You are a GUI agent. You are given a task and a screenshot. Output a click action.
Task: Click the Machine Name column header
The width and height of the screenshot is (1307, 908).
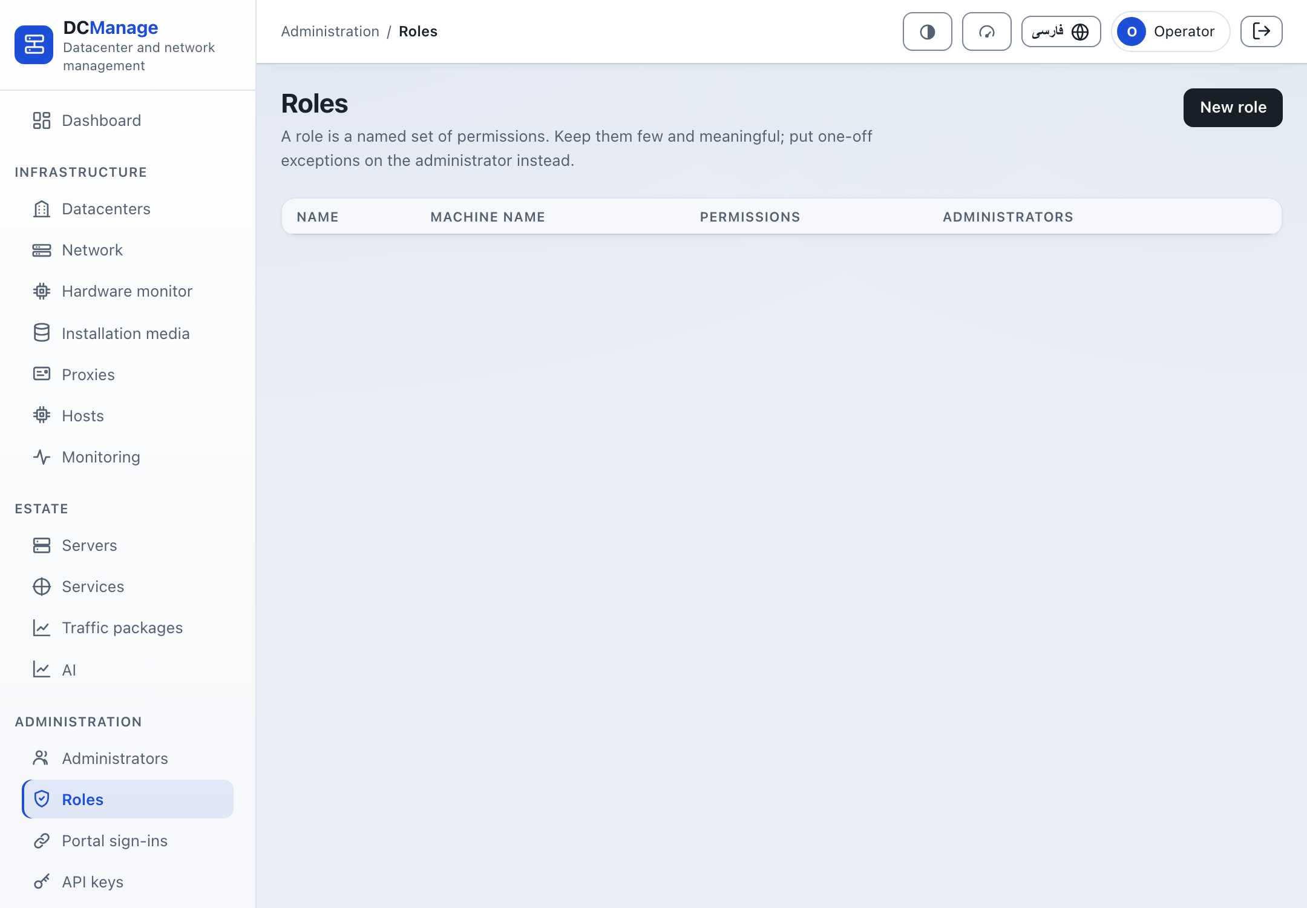click(x=488, y=217)
